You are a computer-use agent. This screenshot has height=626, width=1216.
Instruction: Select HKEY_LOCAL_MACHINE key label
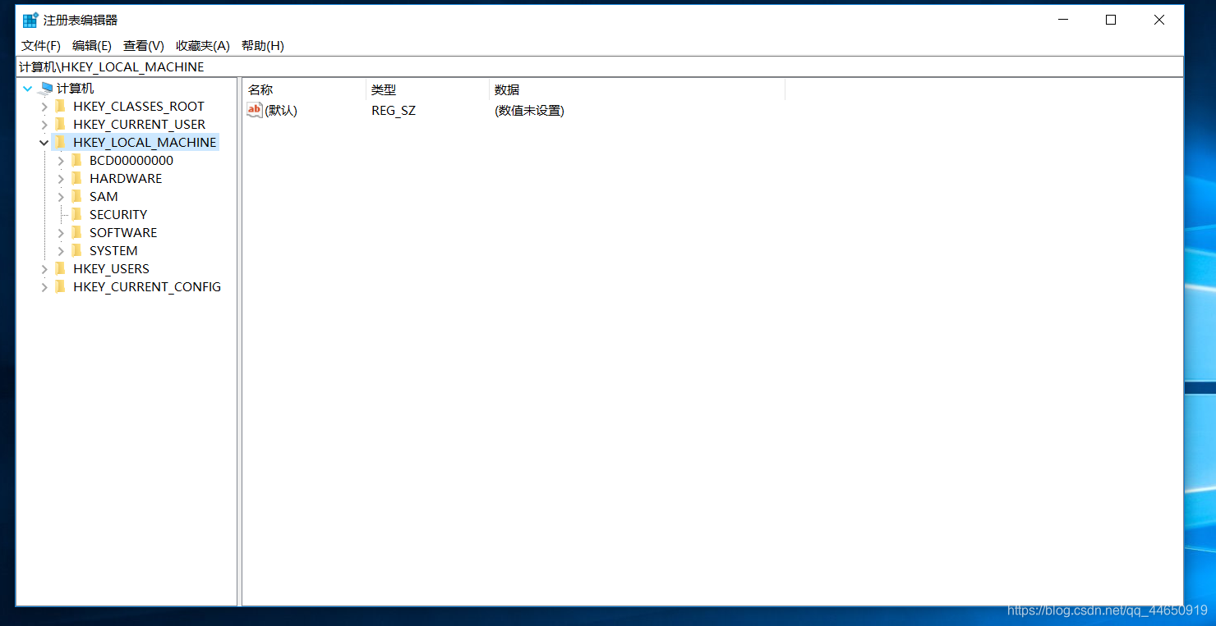pyautogui.click(x=145, y=143)
